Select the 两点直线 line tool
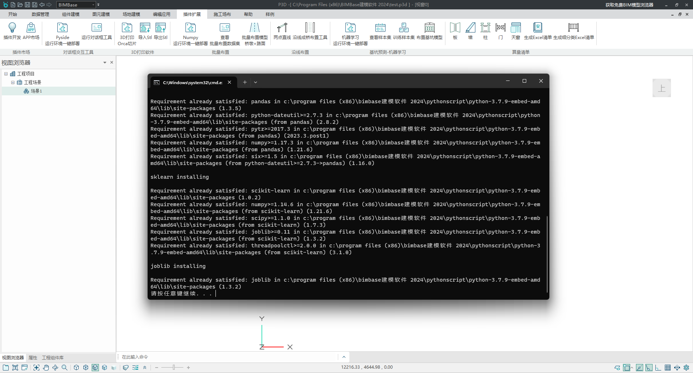 coord(282,31)
